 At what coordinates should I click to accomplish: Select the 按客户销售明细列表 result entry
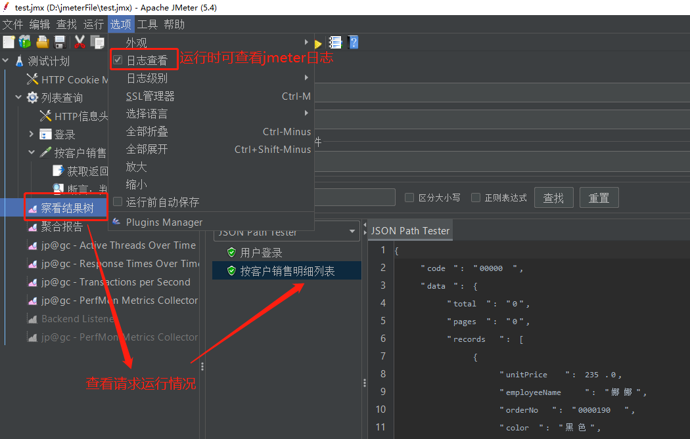tap(287, 271)
